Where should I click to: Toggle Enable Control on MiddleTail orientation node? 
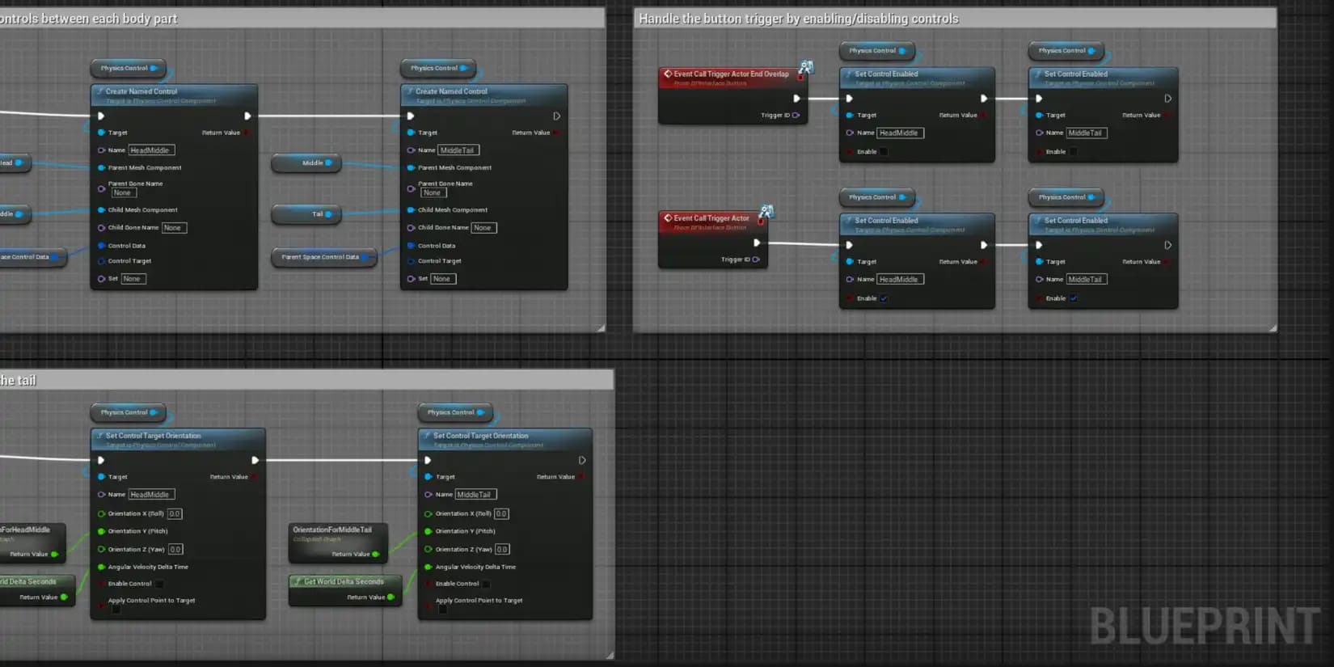pyautogui.click(x=486, y=584)
